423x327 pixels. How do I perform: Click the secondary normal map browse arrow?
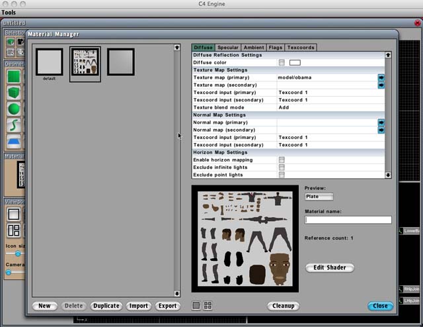(x=381, y=130)
